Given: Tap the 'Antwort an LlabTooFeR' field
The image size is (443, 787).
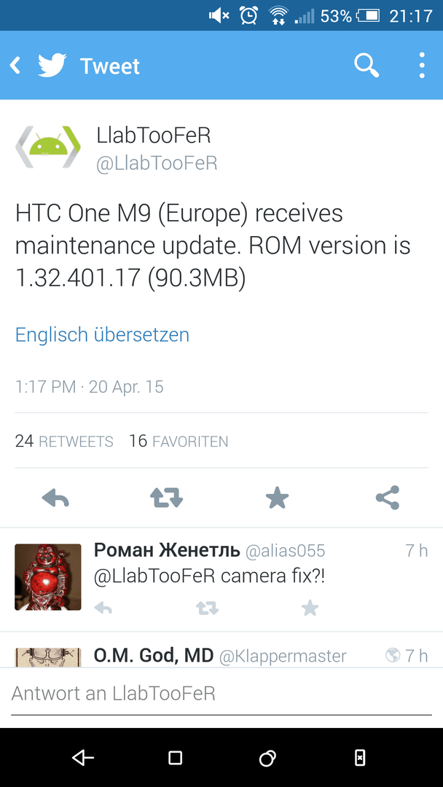Looking at the screenshot, I should (221, 694).
